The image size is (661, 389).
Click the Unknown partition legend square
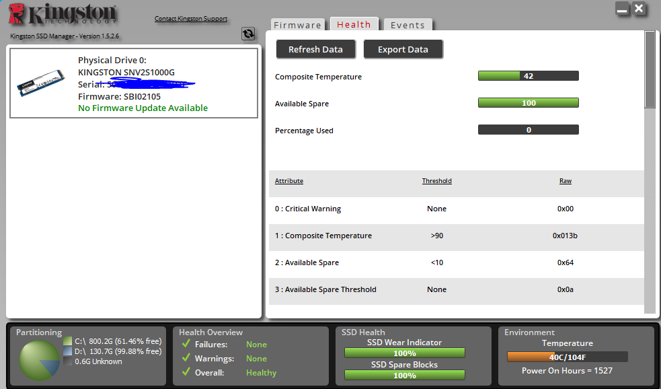click(x=67, y=361)
